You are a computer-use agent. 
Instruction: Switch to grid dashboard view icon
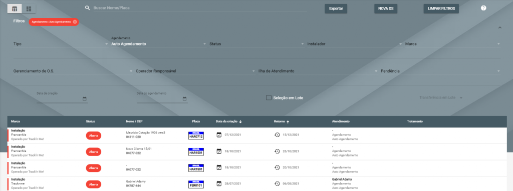(x=29, y=9)
